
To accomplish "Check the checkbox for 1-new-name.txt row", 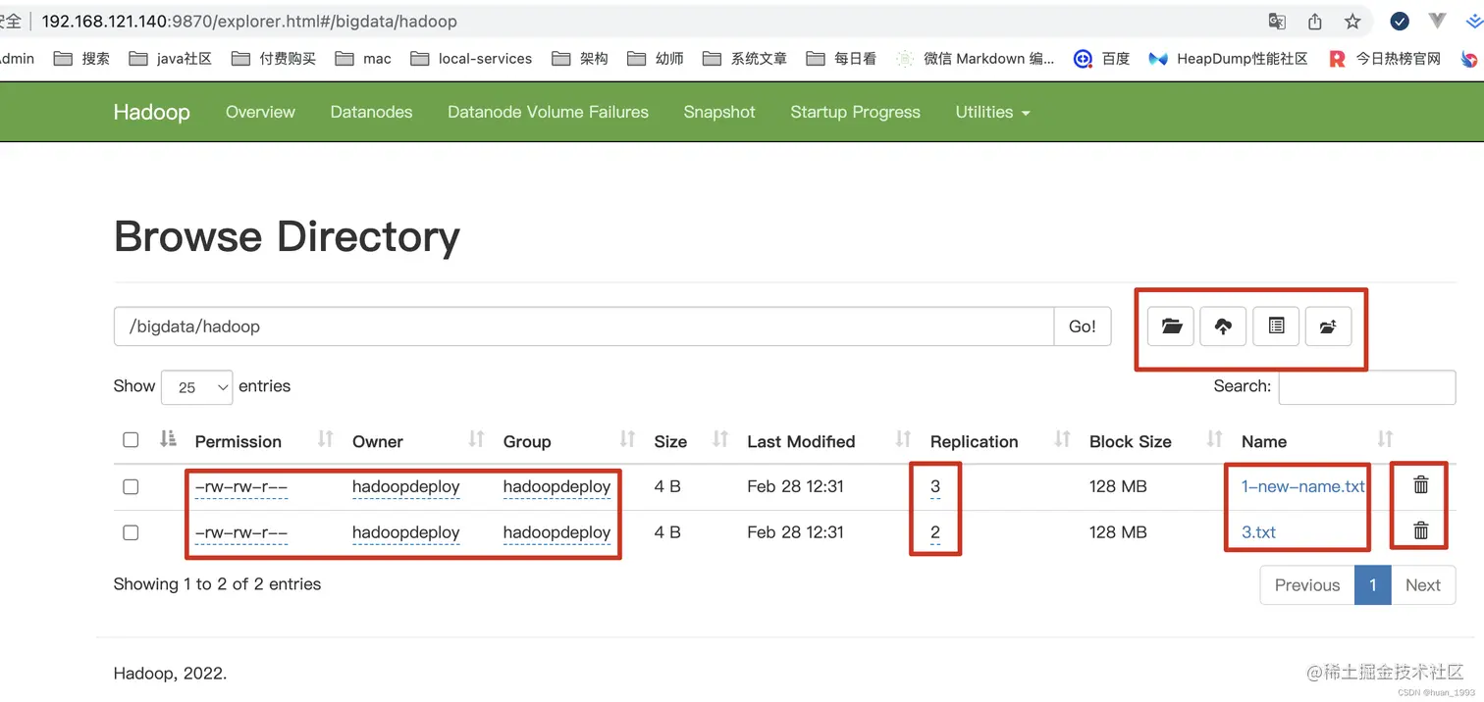I will (x=131, y=486).
